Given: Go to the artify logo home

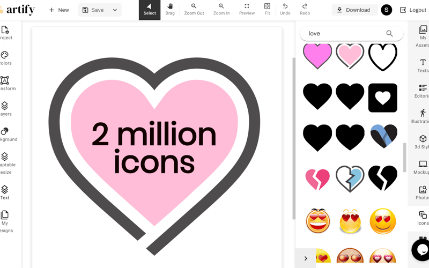Looking at the screenshot, I should coord(18,10).
